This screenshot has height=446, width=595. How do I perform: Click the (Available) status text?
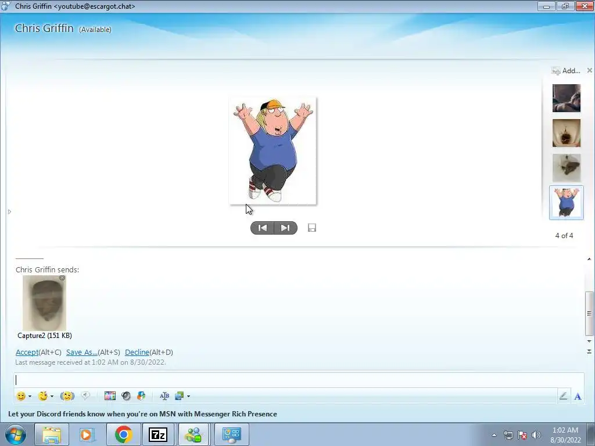[x=95, y=30]
